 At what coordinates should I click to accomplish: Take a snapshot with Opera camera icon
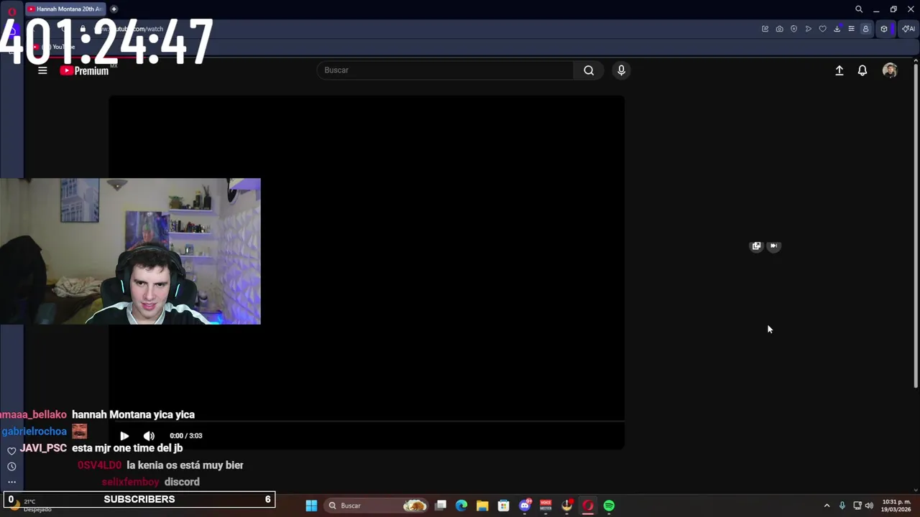[779, 29]
